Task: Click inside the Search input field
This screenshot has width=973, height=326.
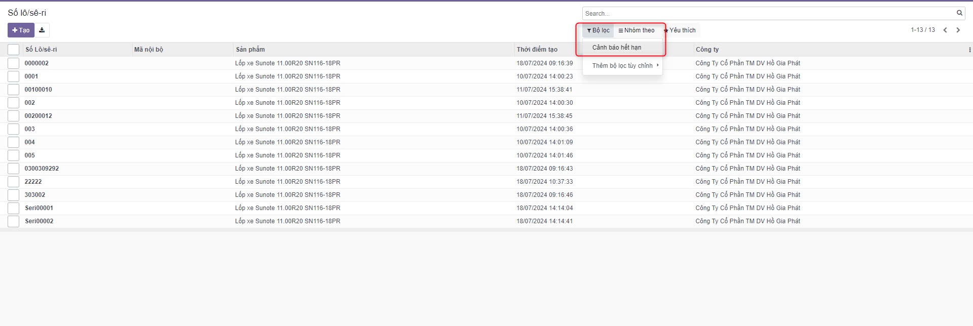Action: click(x=765, y=14)
